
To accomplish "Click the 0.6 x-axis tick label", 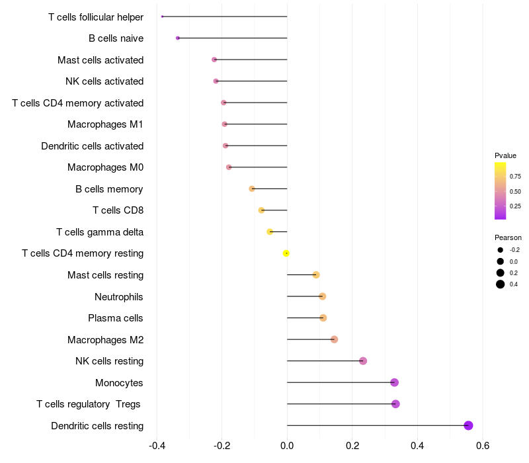I will [482, 446].
